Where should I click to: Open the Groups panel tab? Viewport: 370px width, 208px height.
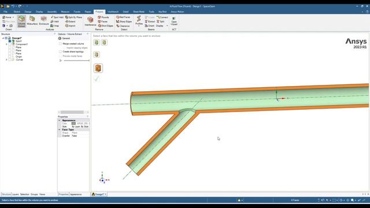pos(34,194)
